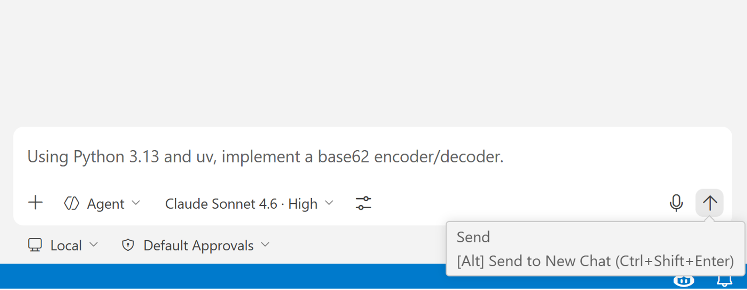Open notifications bell in the taskbar
The width and height of the screenshot is (747, 290).
723,282
